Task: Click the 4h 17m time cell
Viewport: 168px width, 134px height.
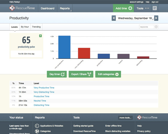Action: [x=22, y=88]
